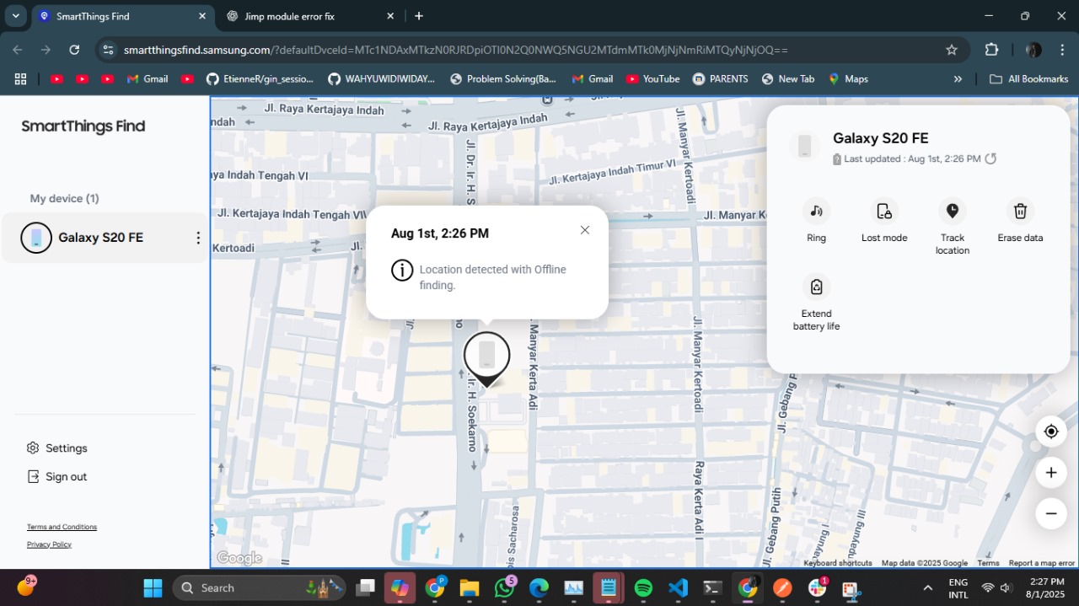Open Spotify from the taskbar
1079x606 pixels.
coord(643,588)
